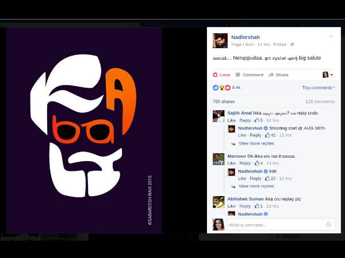Click the Write a comment field
Screen dimensions: 345x258
click(276, 225)
